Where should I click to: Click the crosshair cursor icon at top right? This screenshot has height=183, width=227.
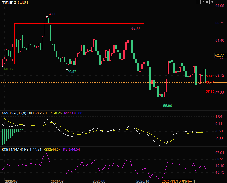click(x=199, y=2)
